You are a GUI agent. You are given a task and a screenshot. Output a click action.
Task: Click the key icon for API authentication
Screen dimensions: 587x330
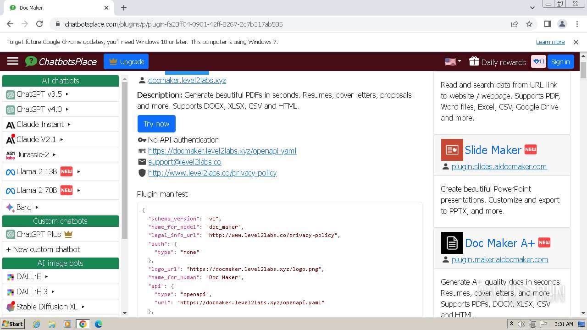tap(142, 140)
